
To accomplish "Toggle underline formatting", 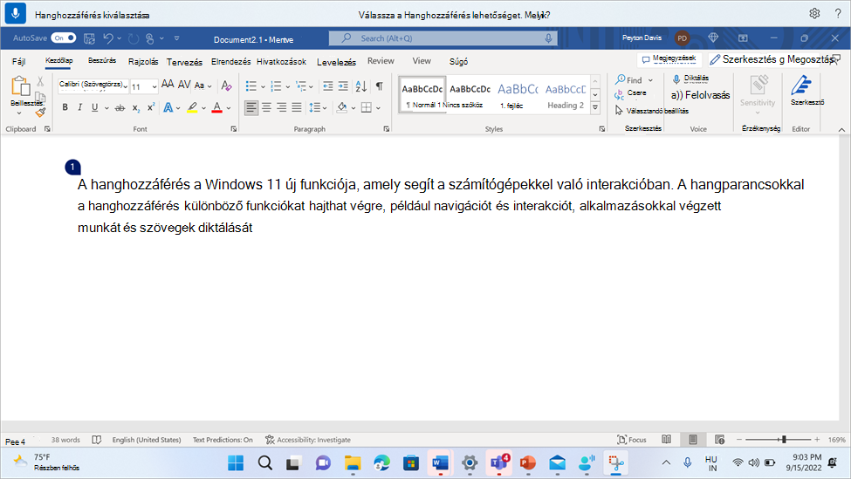I will click(95, 107).
